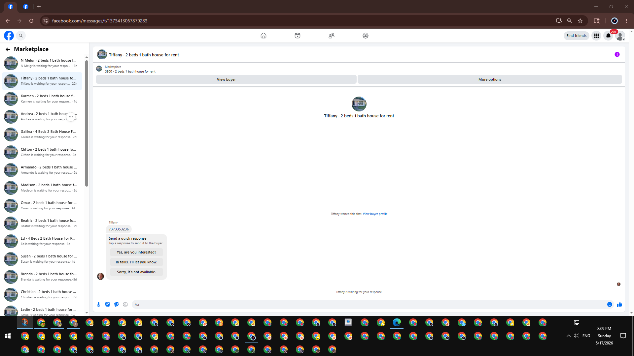Open Beatriz conversation in list

coord(42,223)
